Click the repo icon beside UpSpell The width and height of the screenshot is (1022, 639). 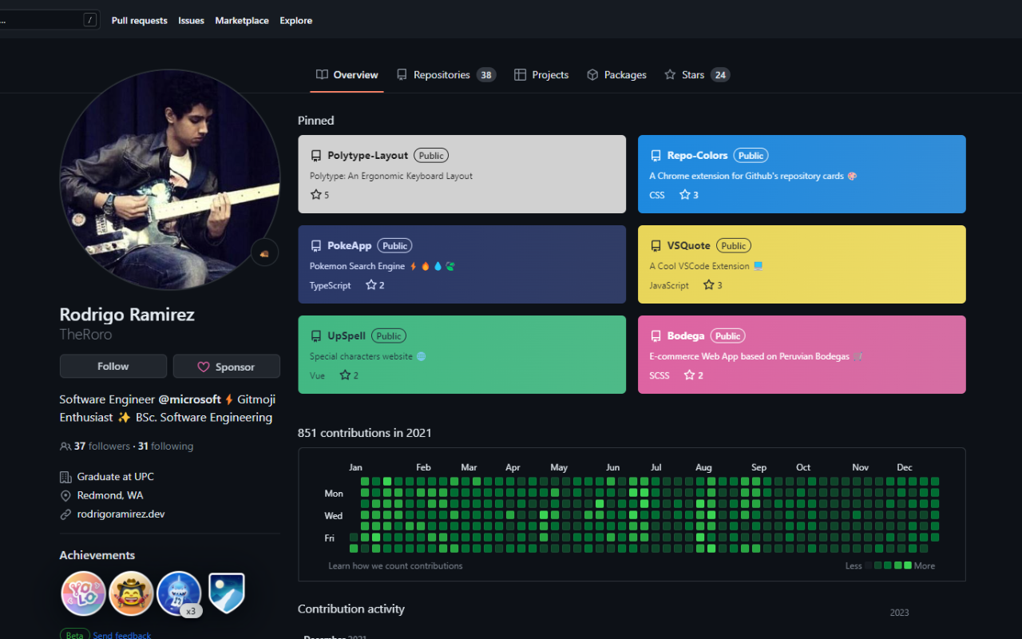click(316, 336)
